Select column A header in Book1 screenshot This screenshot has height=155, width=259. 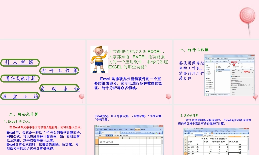tap(109, 138)
